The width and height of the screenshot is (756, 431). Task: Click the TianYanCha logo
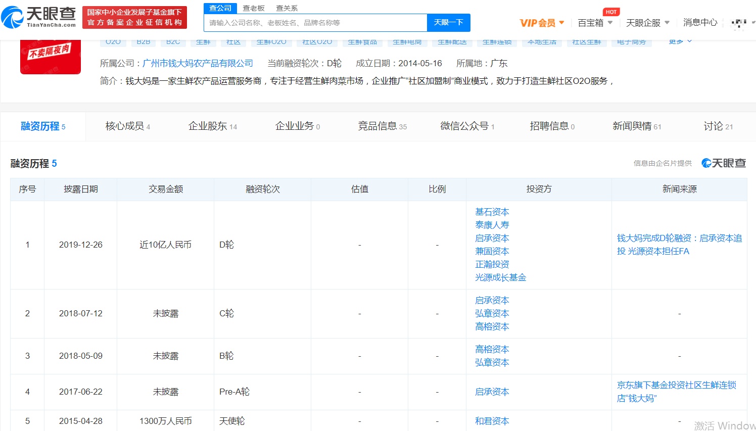[39, 18]
